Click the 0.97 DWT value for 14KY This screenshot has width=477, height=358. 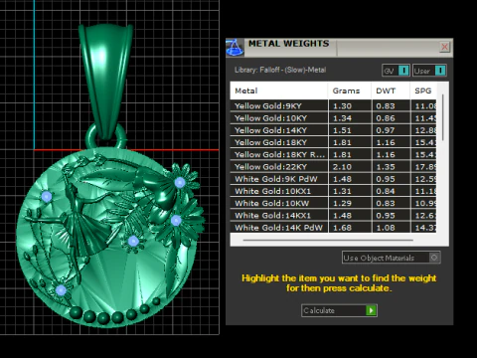pyautogui.click(x=386, y=130)
